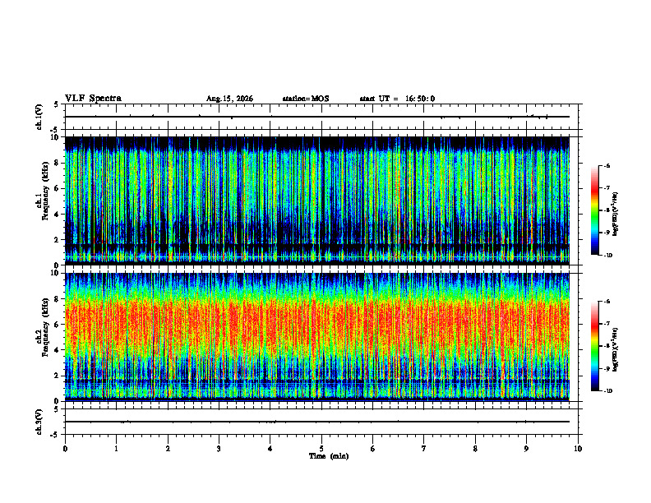Click time-axis tick label "8" on the bottom axis
The height and width of the screenshot is (503, 651).
(x=475, y=449)
